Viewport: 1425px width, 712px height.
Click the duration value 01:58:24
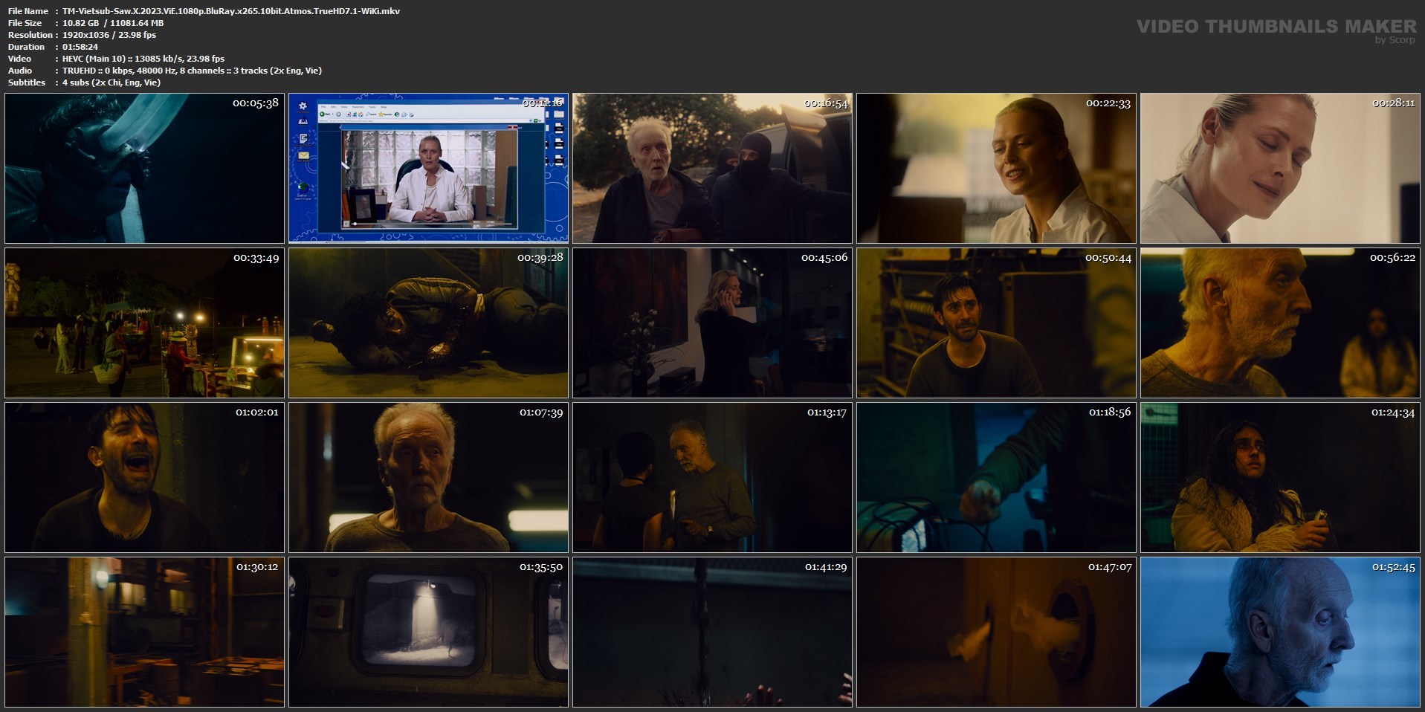point(80,47)
